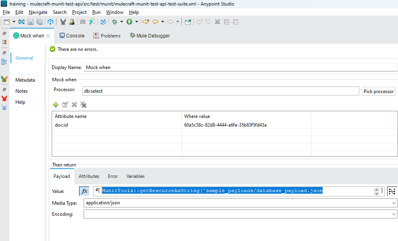This screenshot has height=241, width=398.
Task: Open the Metadata section in sidebar
Action: tap(25, 80)
